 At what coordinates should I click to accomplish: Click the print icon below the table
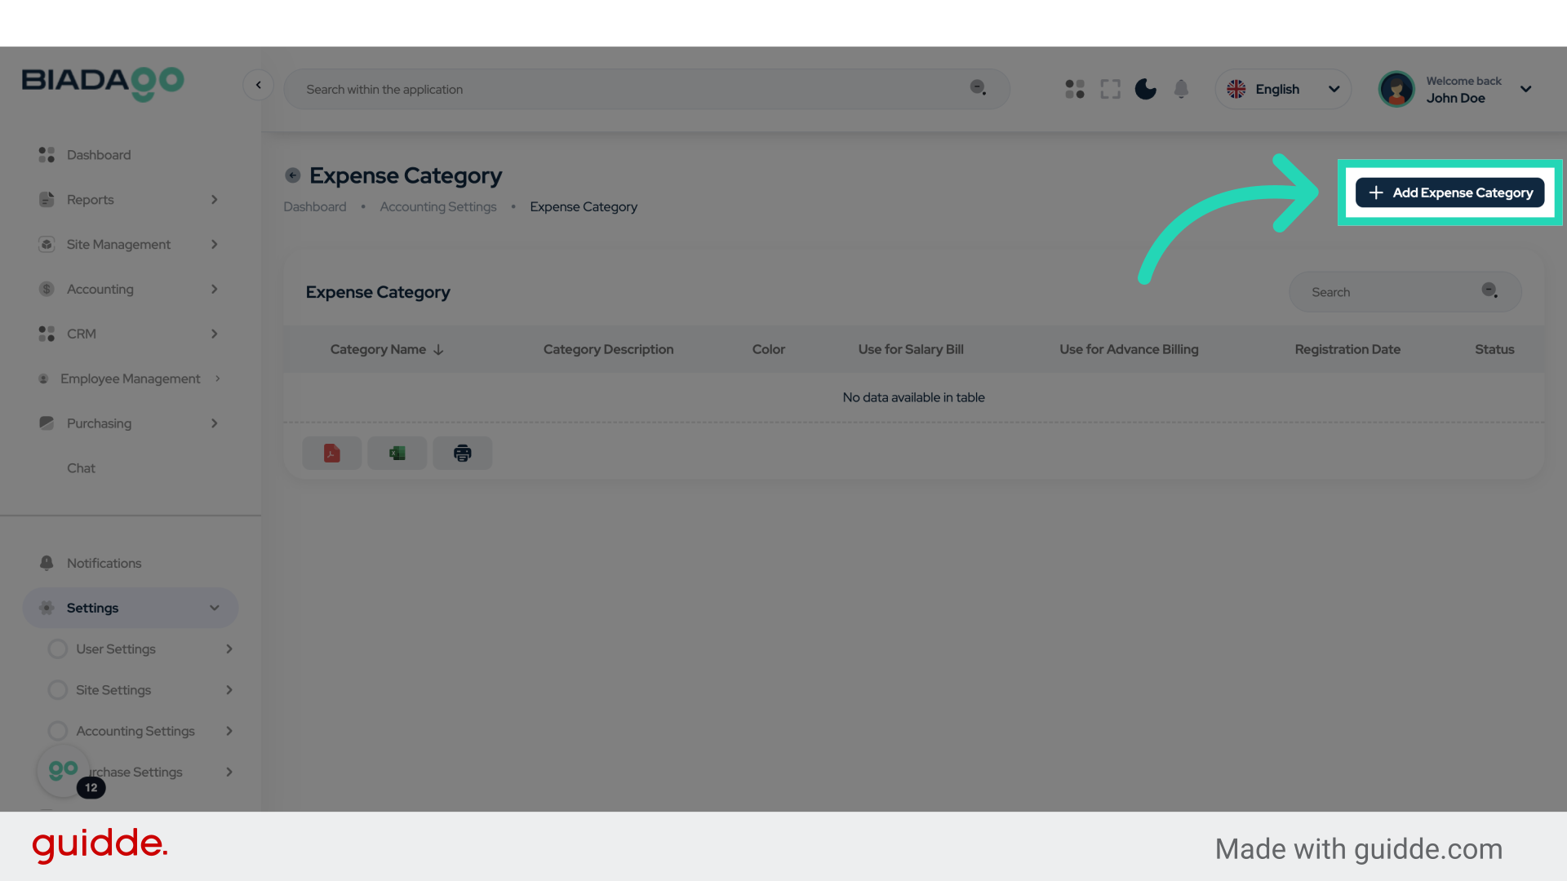coord(462,453)
